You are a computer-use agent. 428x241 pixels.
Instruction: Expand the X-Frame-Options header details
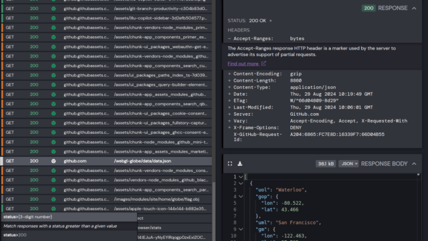click(x=229, y=127)
